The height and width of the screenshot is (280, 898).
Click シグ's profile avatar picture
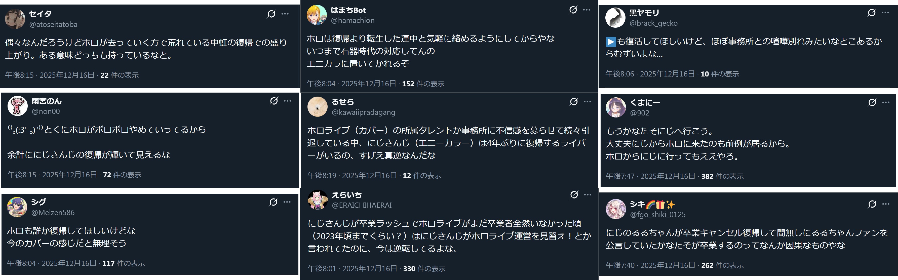(x=17, y=207)
